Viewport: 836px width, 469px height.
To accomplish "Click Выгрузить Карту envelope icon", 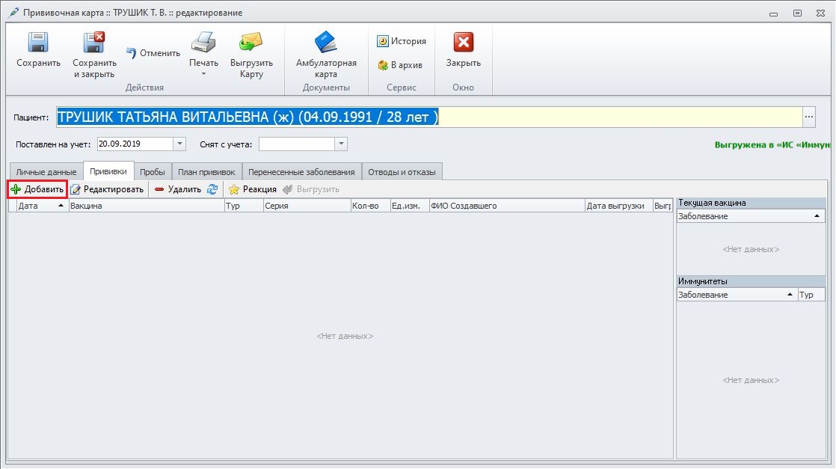I will coord(251,43).
